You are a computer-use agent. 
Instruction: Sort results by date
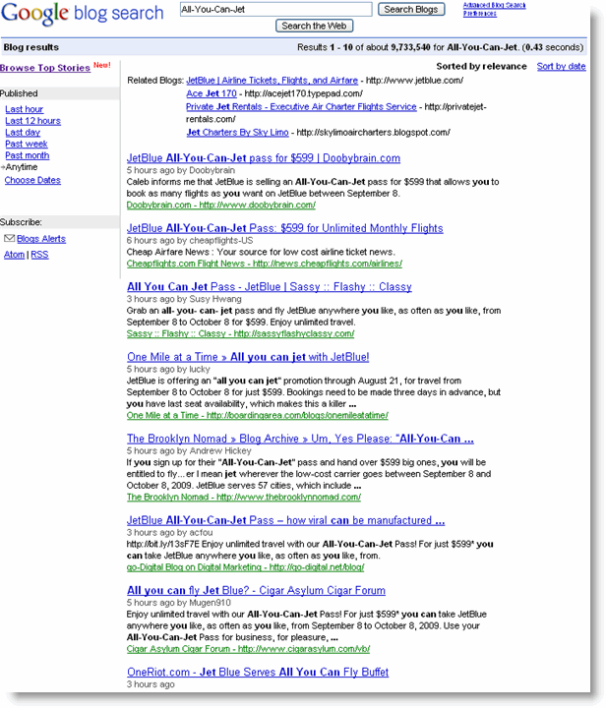click(561, 67)
